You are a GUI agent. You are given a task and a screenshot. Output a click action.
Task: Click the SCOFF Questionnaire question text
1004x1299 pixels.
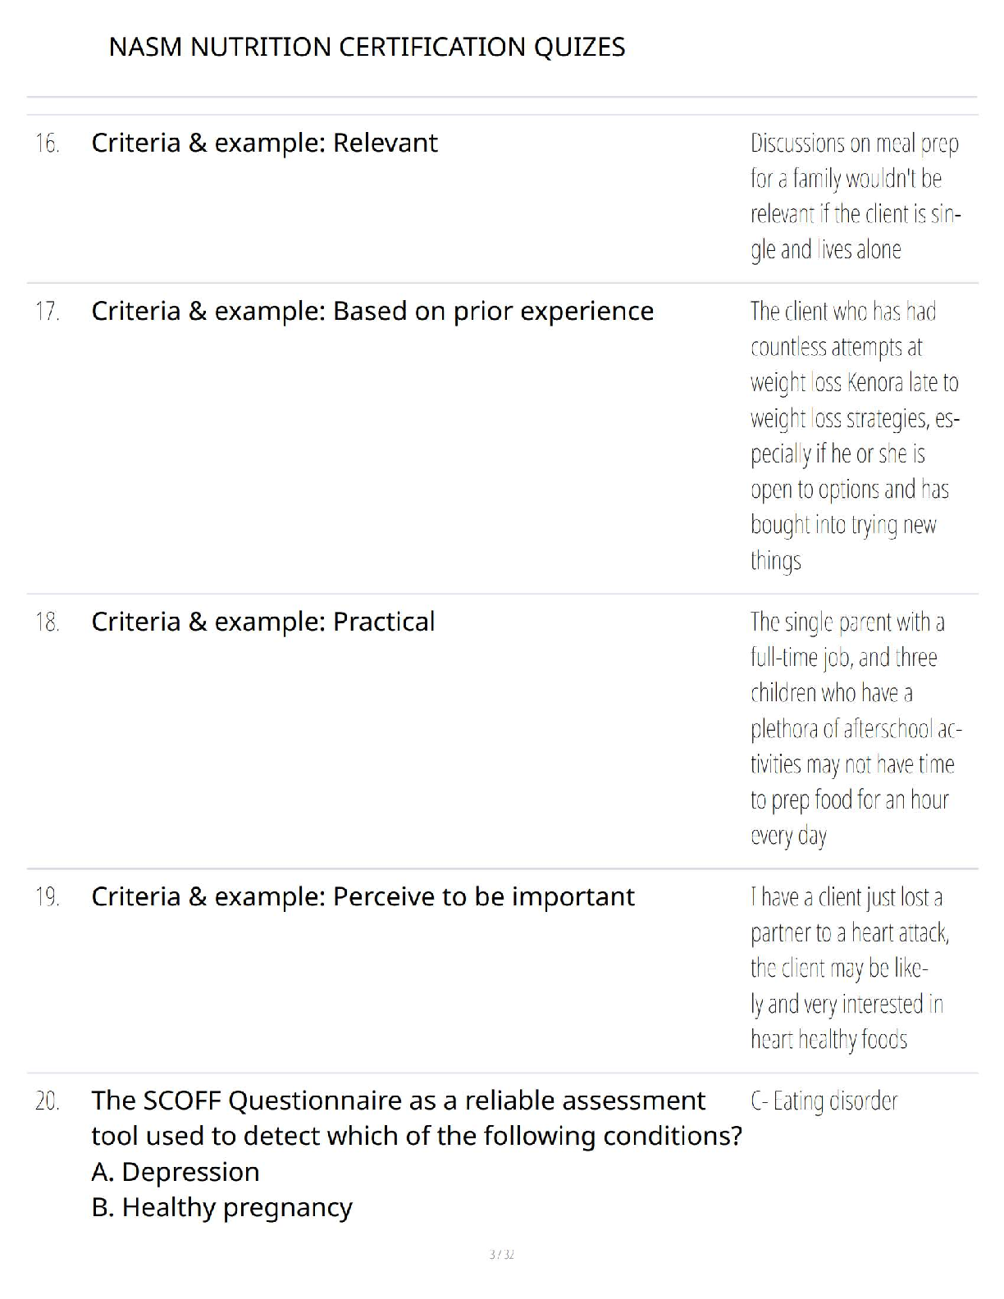pos(398,1101)
